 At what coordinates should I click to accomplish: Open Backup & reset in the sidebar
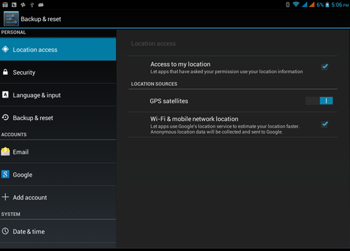[58, 118]
